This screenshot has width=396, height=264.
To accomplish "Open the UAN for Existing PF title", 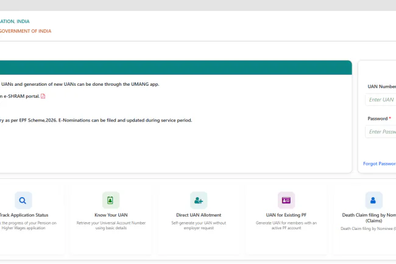I will point(286,215).
